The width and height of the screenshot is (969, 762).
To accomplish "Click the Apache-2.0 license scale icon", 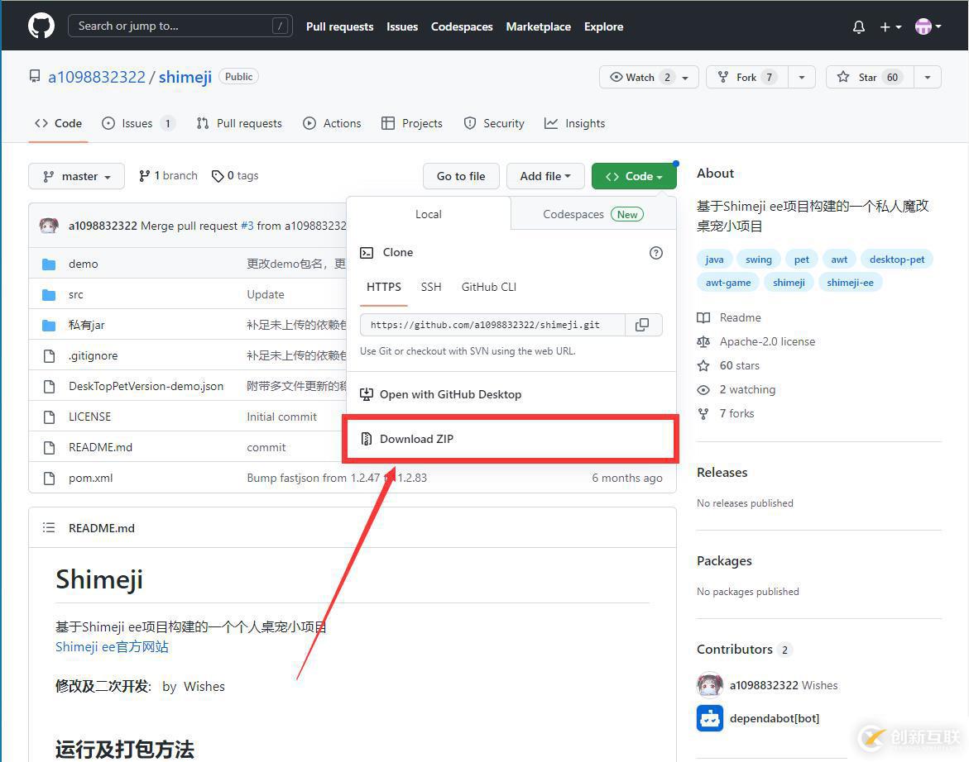I will (703, 342).
